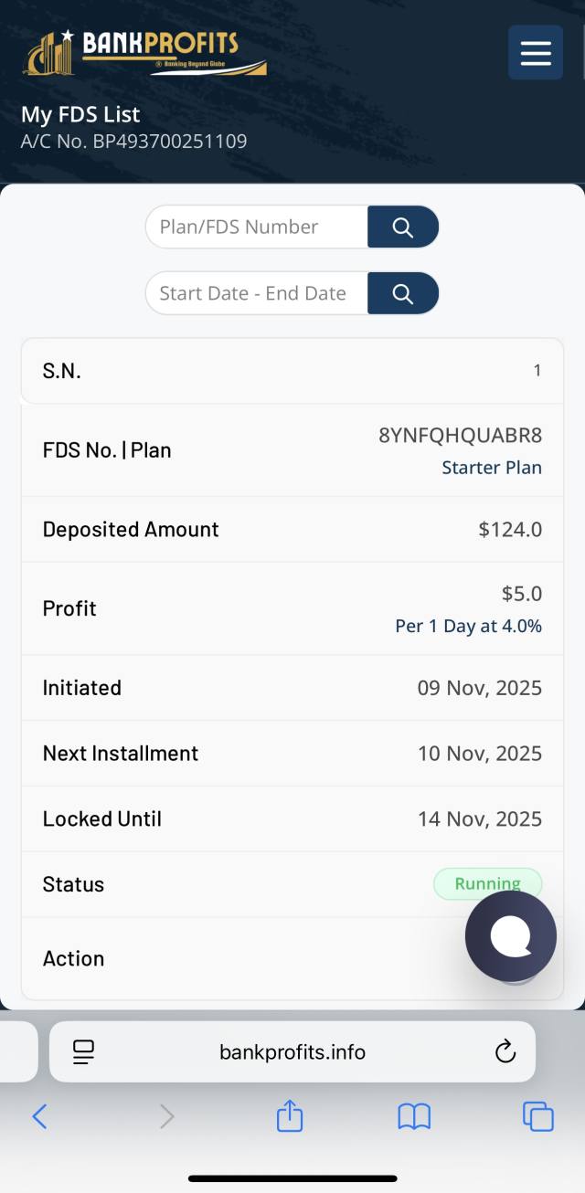Click the BankProfits logo
The image size is (585, 1193).
coord(144,53)
